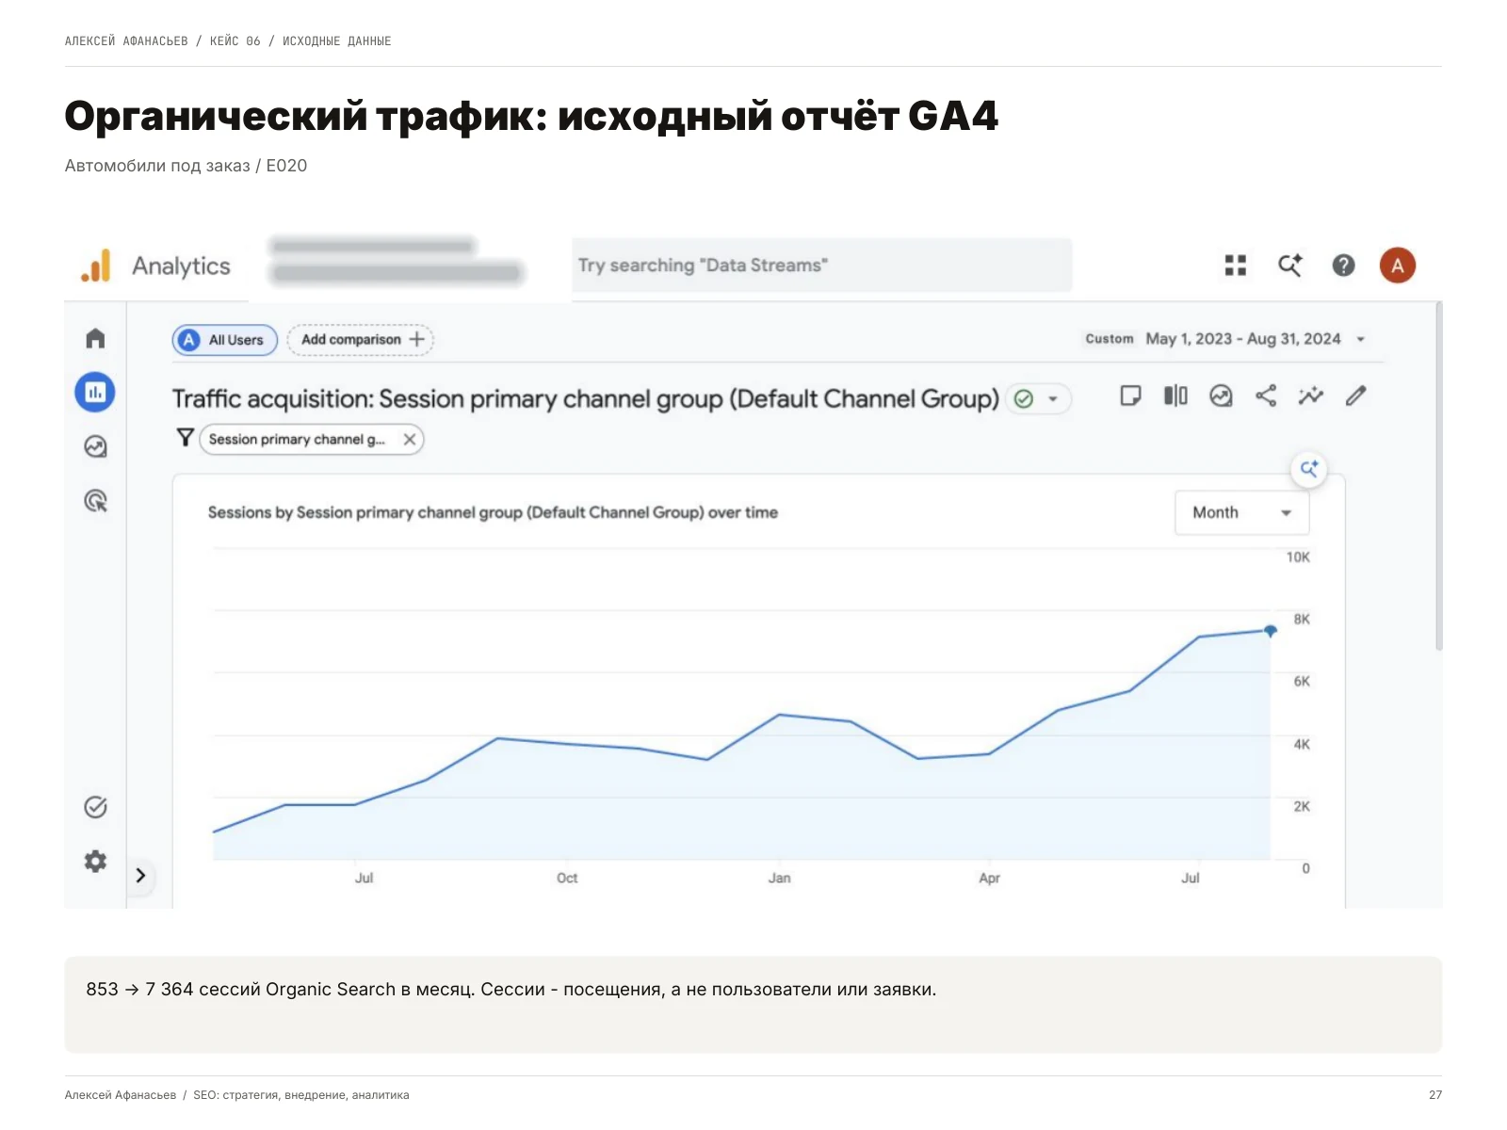Viewport: 1507px width, 1130px height.
Task: Click the note icon in the report toolbar
Action: pos(1130,395)
